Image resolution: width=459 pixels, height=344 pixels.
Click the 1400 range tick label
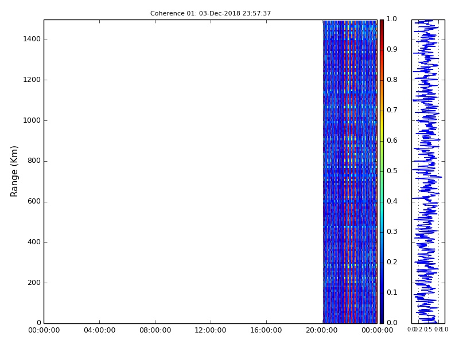coord(32,39)
